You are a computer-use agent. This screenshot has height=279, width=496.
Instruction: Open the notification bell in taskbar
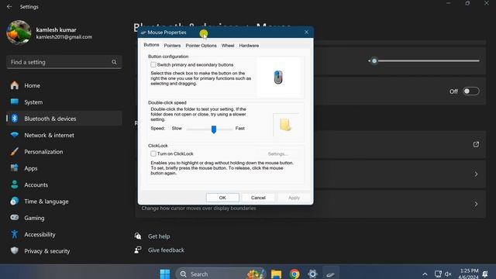coord(485,274)
